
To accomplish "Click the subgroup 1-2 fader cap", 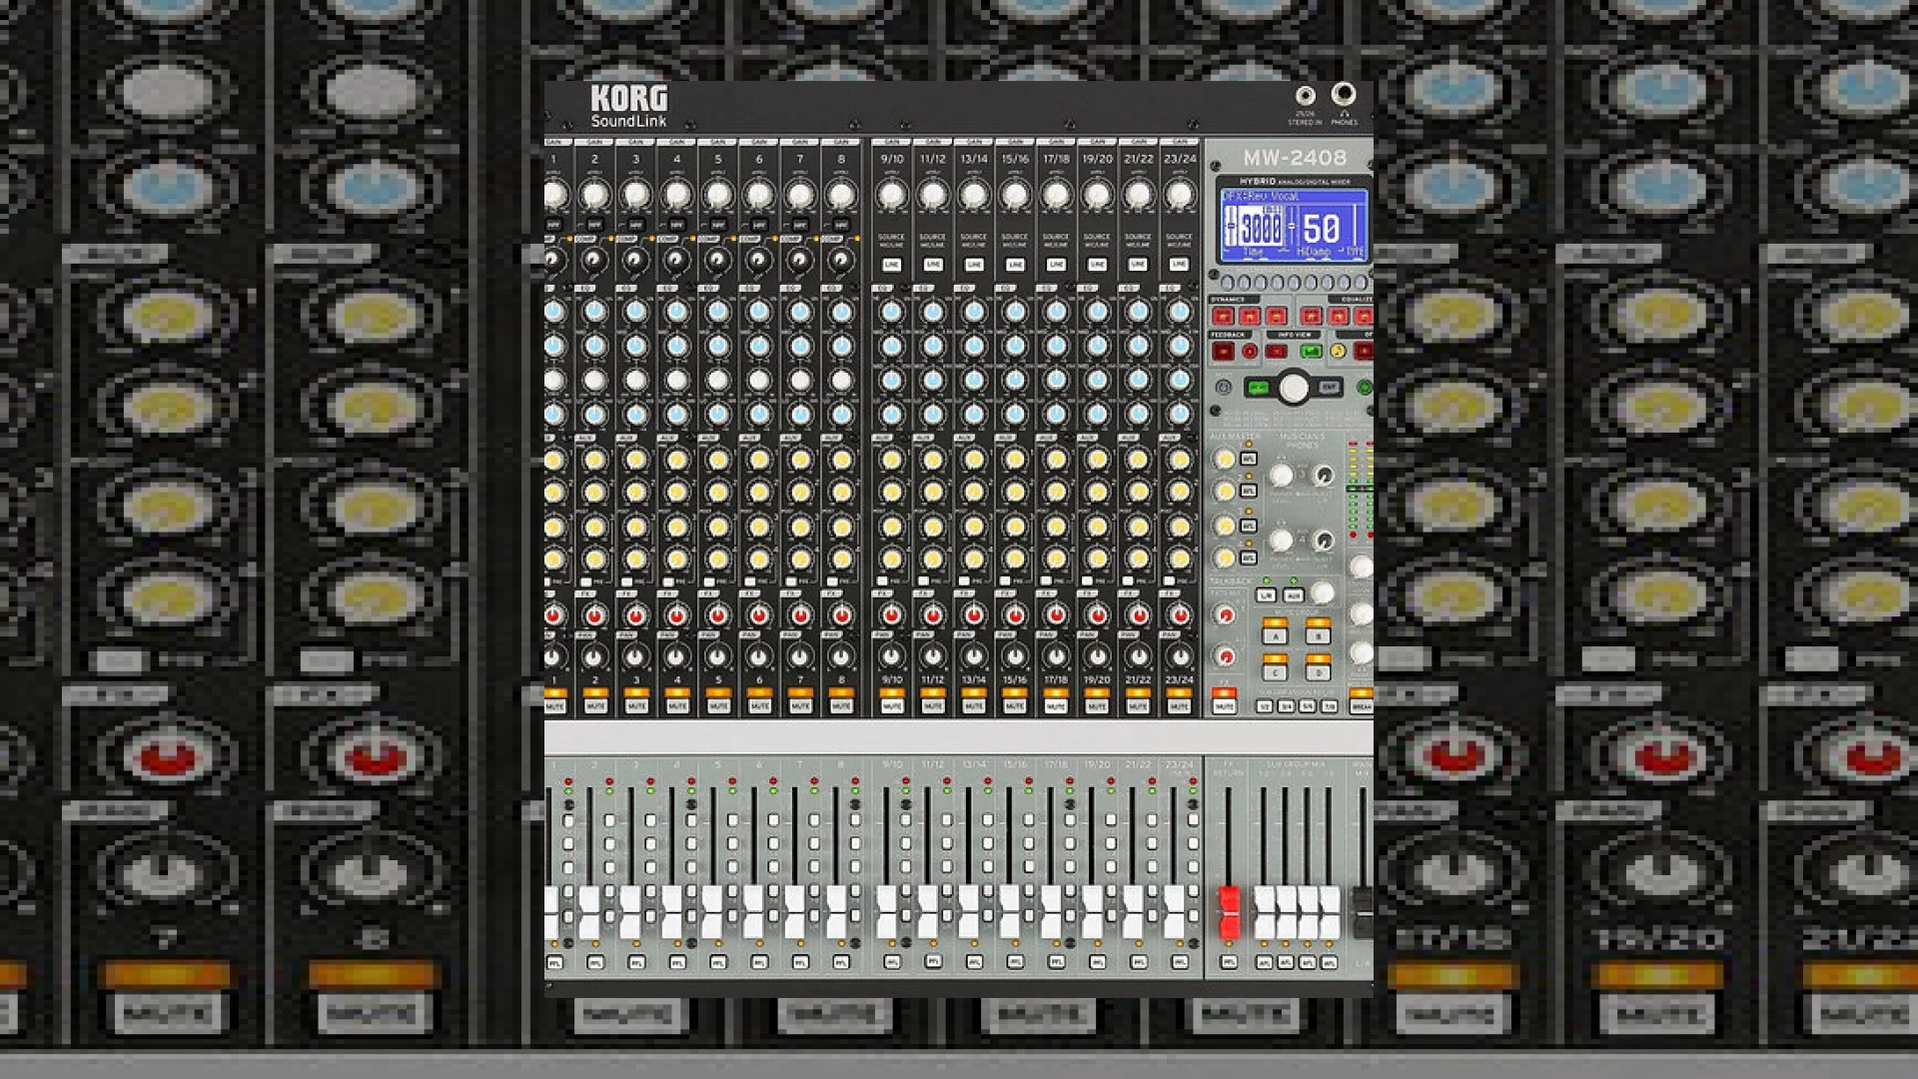I will pyautogui.click(x=1264, y=912).
